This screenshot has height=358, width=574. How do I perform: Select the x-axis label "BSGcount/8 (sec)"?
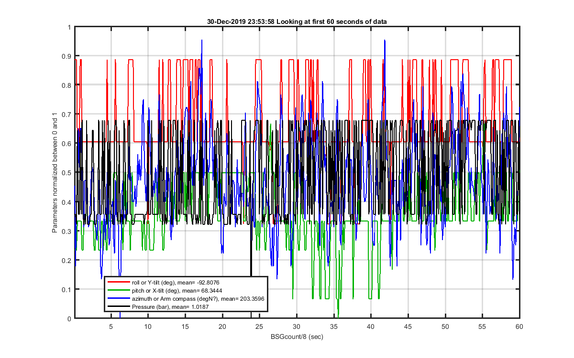pyautogui.click(x=297, y=337)
